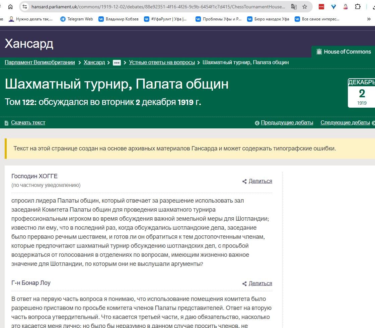
Task: Click the previous debate arrow icon
Action: pyautogui.click(x=257, y=123)
